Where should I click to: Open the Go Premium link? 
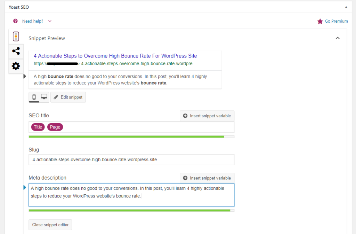(x=337, y=21)
